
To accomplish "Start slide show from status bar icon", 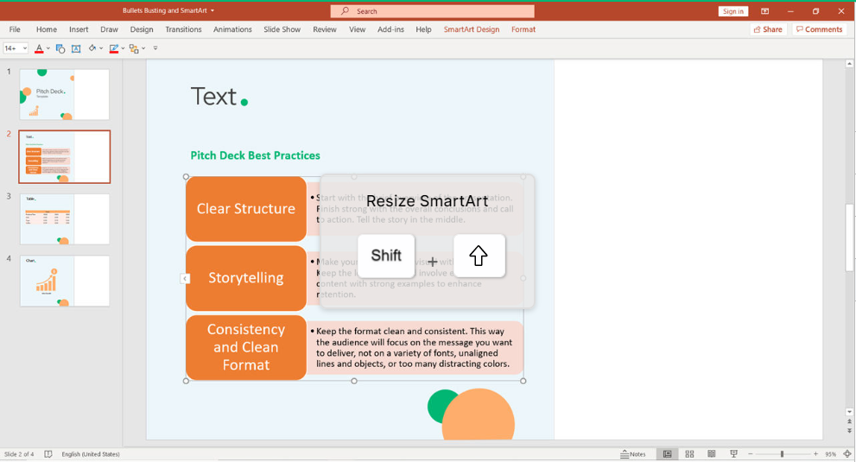I will (x=733, y=454).
